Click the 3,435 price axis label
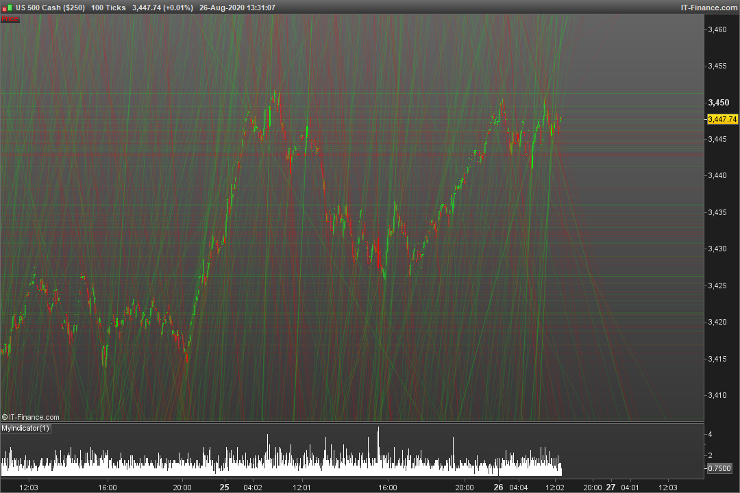Viewport: 740px width, 493px height. [x=717, y=212]
